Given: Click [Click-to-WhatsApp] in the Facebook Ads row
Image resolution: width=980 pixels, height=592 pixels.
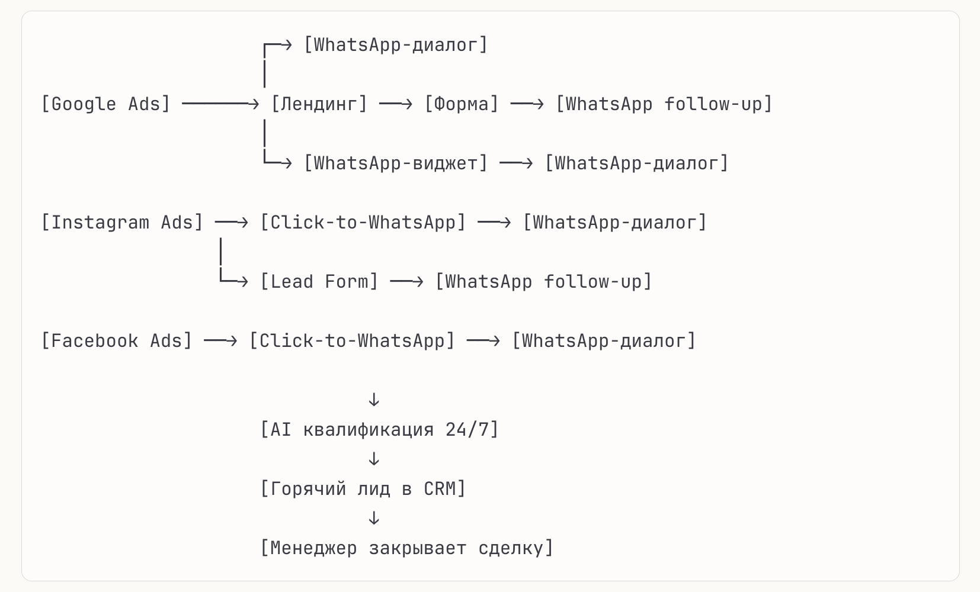Looking at the screenshot, I should [x=352, y=341].
